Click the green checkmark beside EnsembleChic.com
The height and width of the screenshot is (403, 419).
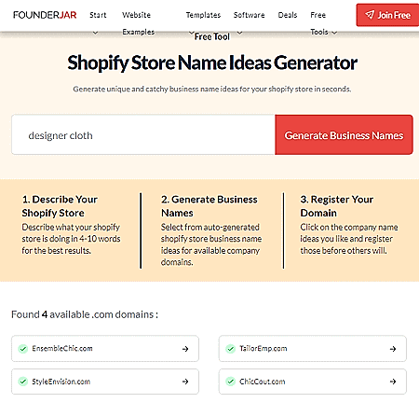point(23,349)
